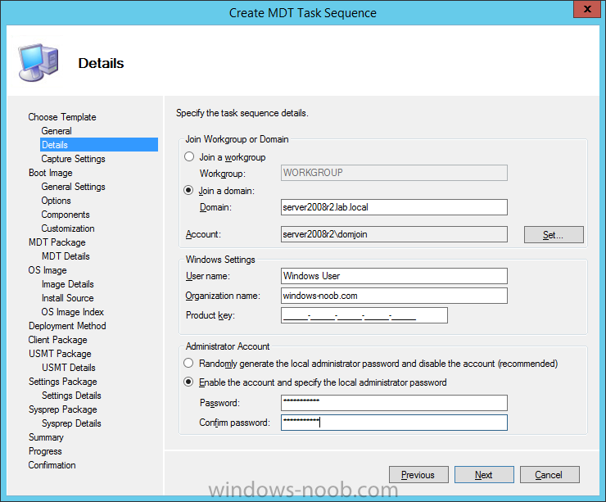Viewport: 606px width, 502px height.
Task: Open the Choose Template wizard step
Action: (x=62, y=117)
